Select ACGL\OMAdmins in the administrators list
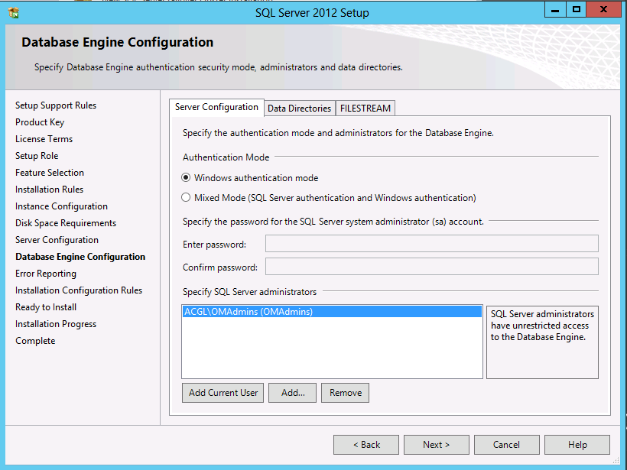 332,311
